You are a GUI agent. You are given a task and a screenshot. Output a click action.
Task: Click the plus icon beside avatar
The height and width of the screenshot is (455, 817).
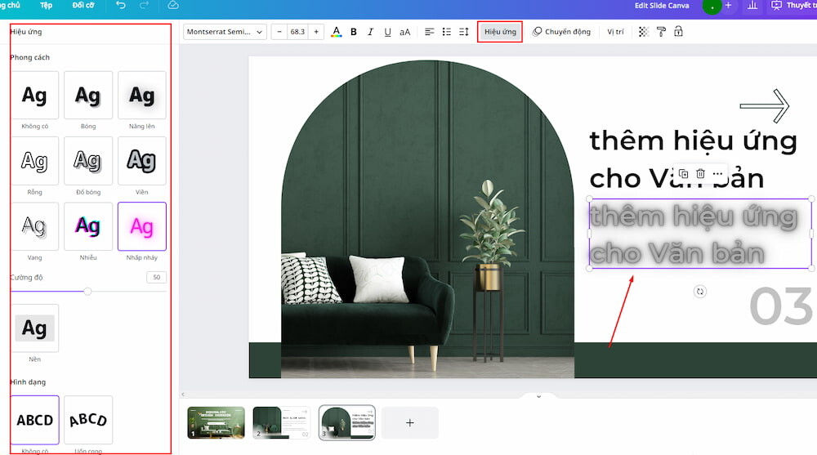coord(729,5)
